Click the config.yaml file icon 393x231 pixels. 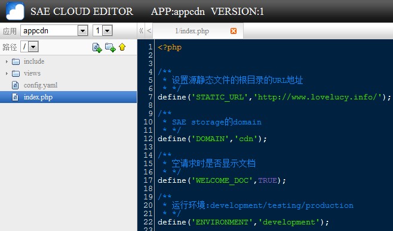click(16, 85)
